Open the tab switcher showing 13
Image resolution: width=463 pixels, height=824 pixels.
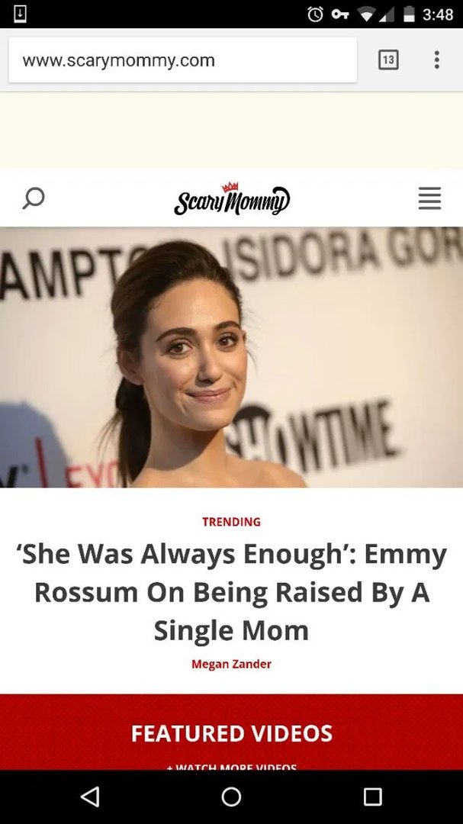[x=388, y=60]
